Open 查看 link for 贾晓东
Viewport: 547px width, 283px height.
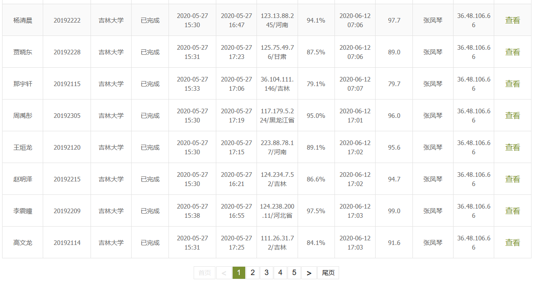512,52
